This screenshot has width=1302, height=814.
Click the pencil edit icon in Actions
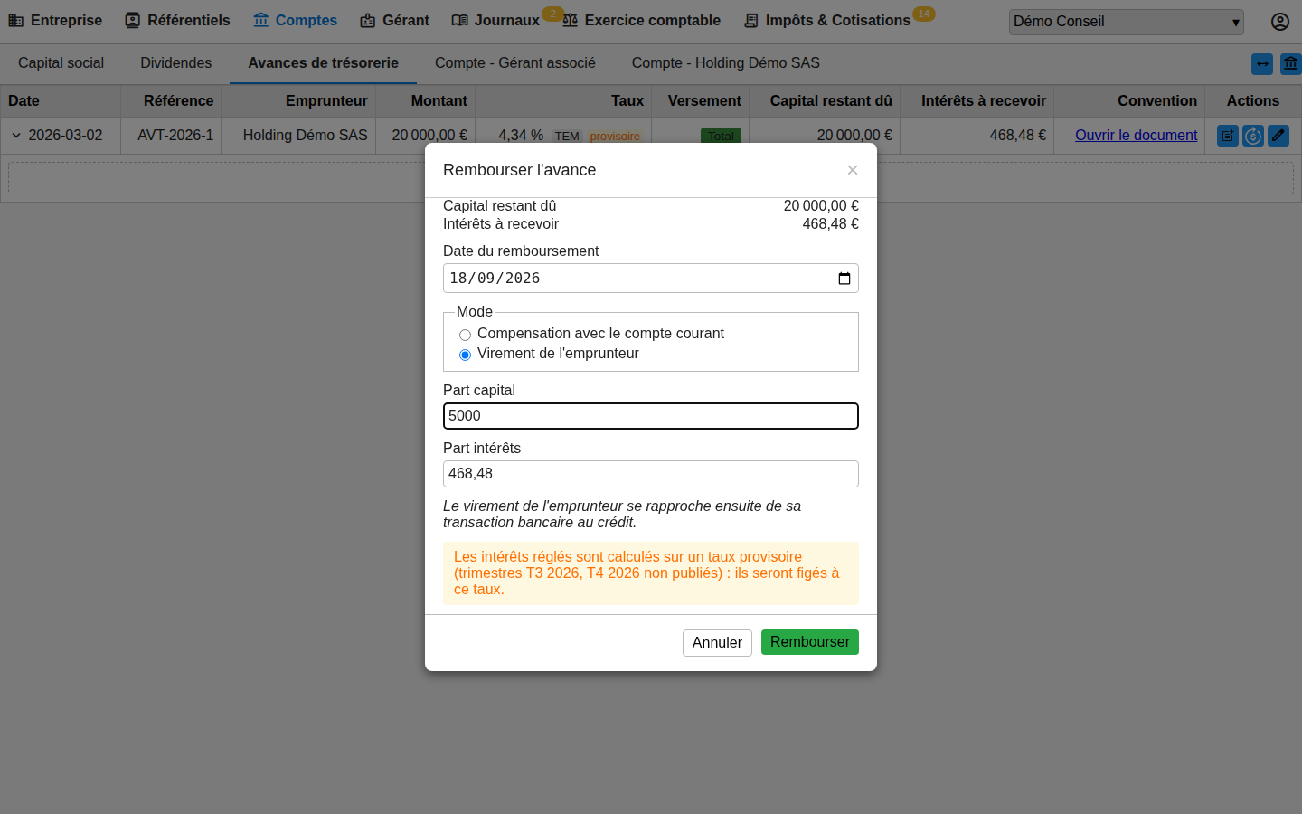pos(1278,136)
